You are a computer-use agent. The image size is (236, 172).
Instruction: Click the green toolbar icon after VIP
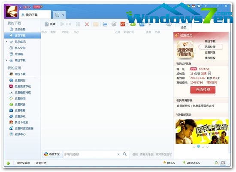[x=133, y=24]
